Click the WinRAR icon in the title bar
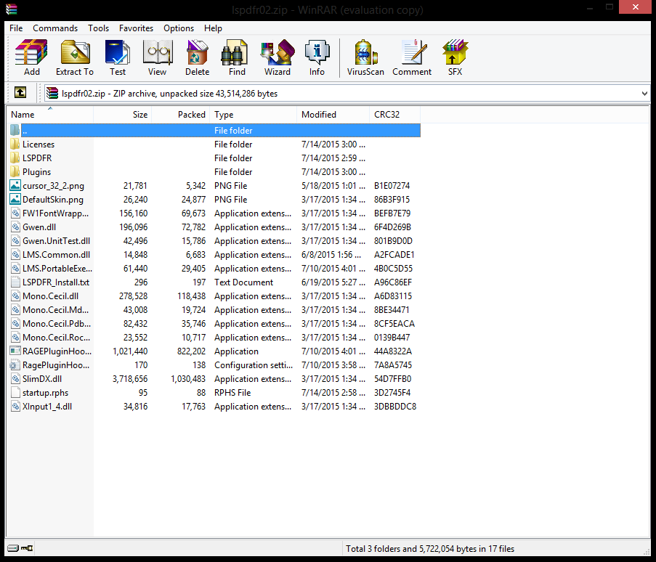This screenshot has height=562, width=656. [x=11, y=9]
